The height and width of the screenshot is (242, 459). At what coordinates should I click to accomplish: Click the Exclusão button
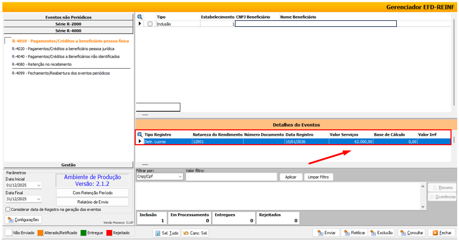click(x=382, y=232)
